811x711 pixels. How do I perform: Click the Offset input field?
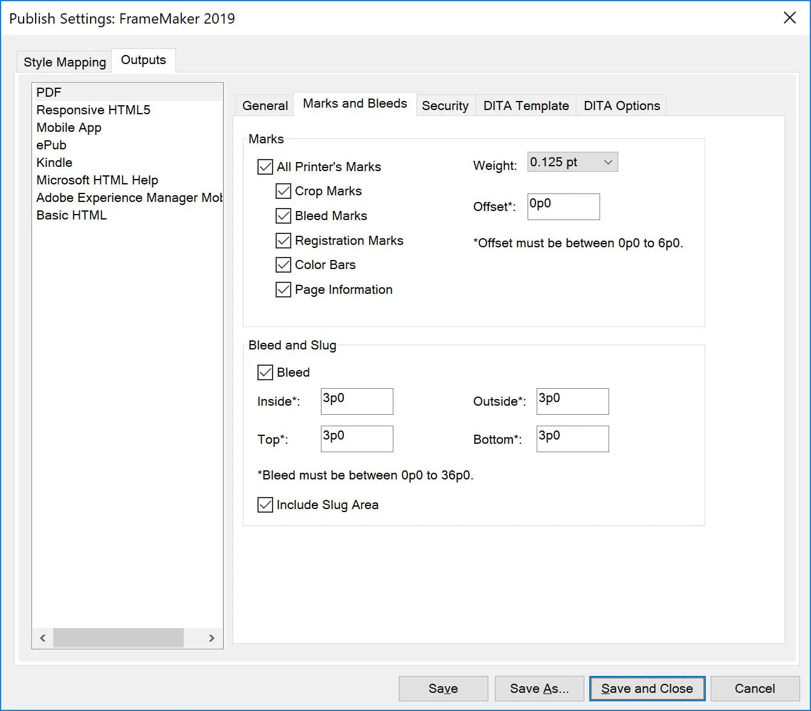pyautogui.click(x=563, y=207)
